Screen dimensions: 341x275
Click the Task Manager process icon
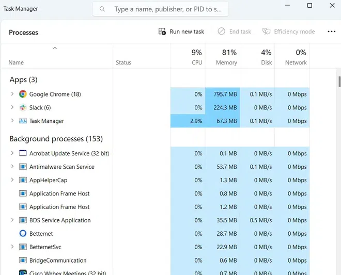click(x=23, y=121)
